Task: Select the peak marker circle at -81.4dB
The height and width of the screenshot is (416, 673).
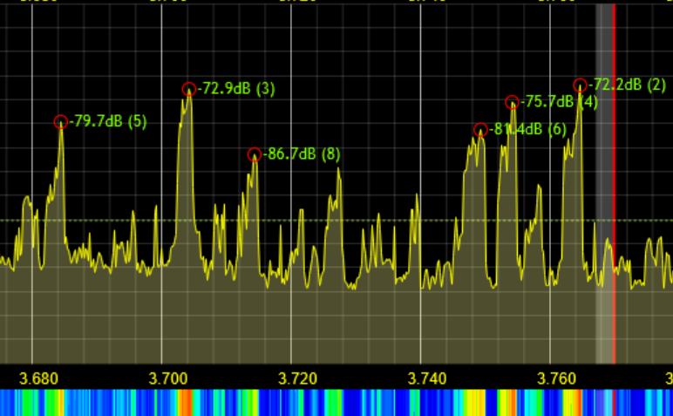Action: point(480,130)
